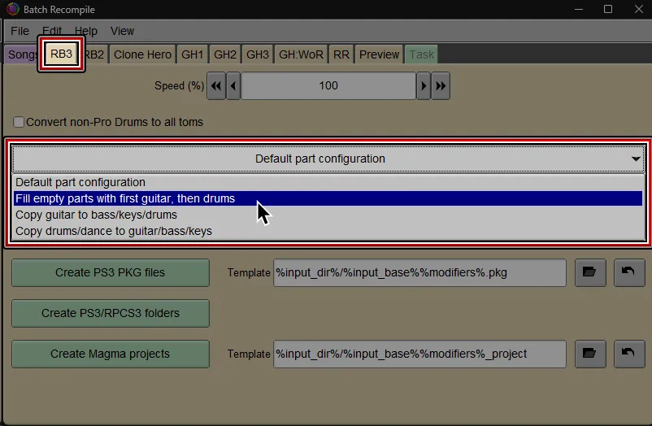652x426 pixels.
Task: Click Create Magma projects button
Action: click(x=111, y=354)
